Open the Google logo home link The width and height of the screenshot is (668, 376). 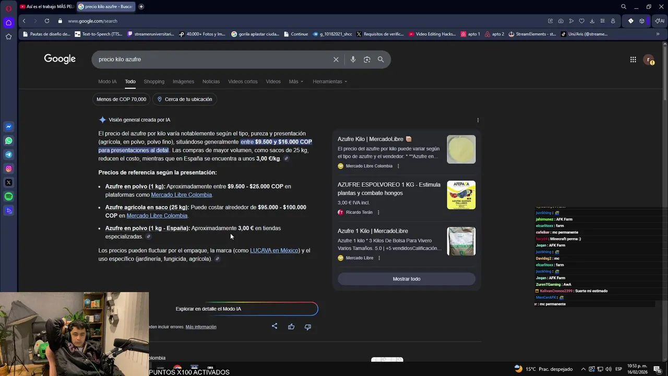point(59,59)
